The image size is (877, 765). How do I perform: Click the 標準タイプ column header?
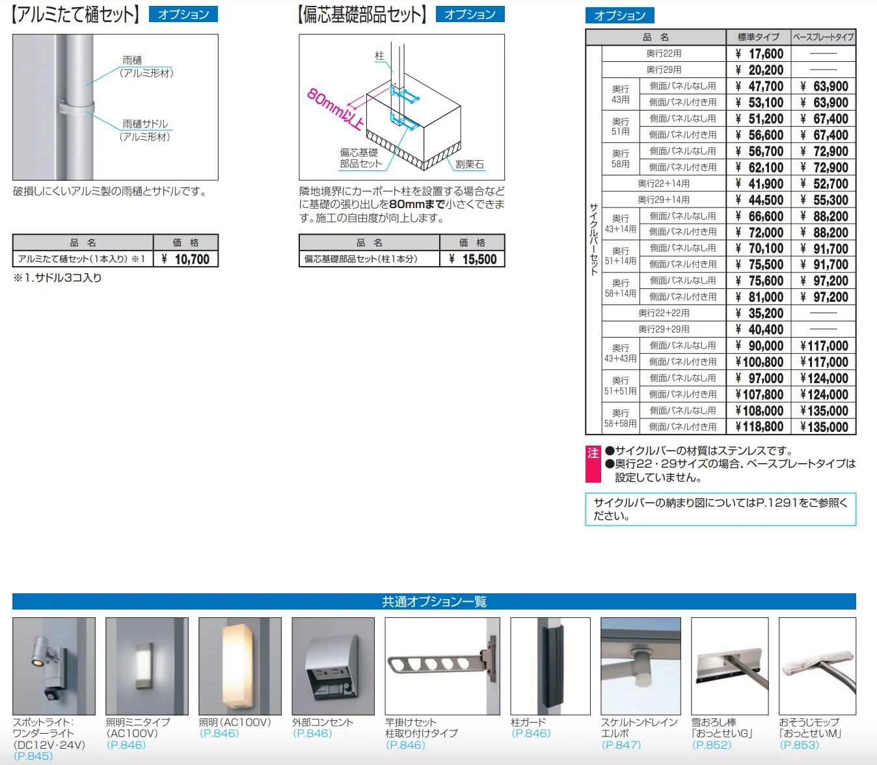(x=759, y=37)
